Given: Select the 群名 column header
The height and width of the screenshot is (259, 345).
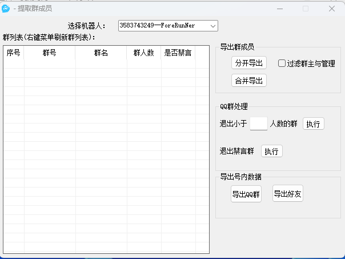Looking at the screenshot, I should pyautogui.click(x=101, y=53).
